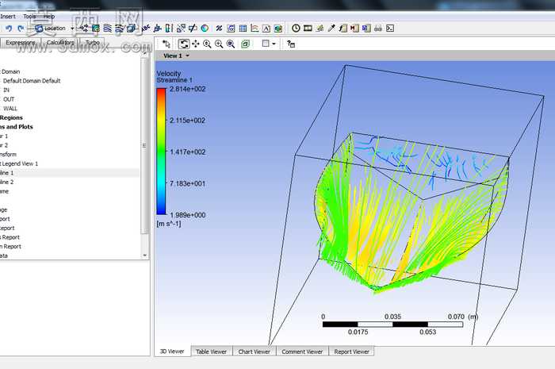Toggle highlighting in the viewer

click(x=245, y=44)
